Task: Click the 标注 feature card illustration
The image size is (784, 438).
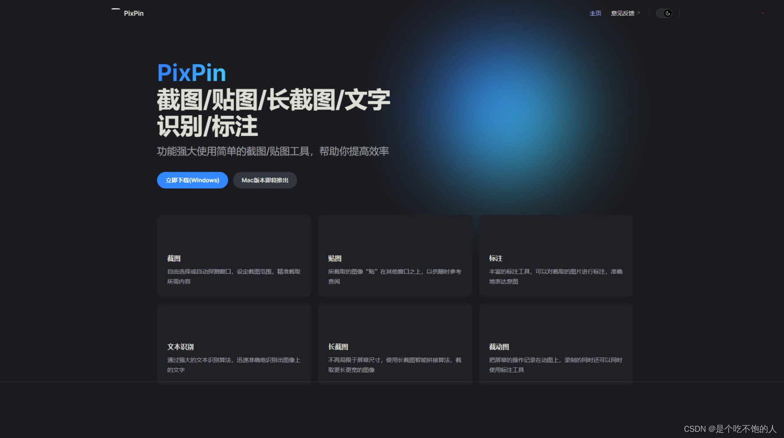Action: pyautogui.click(x=556, y=232)
